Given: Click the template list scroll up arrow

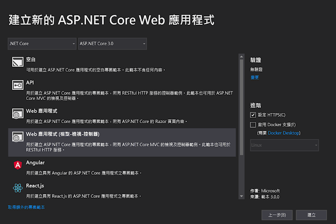Looking at the screenshot, I should point(241,57).
